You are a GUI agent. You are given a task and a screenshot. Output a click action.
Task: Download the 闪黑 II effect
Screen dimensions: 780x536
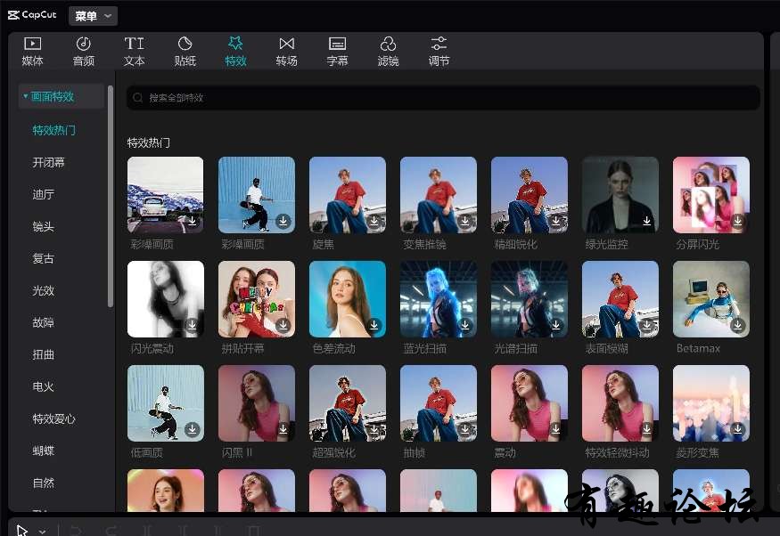[x=283, y=428]
